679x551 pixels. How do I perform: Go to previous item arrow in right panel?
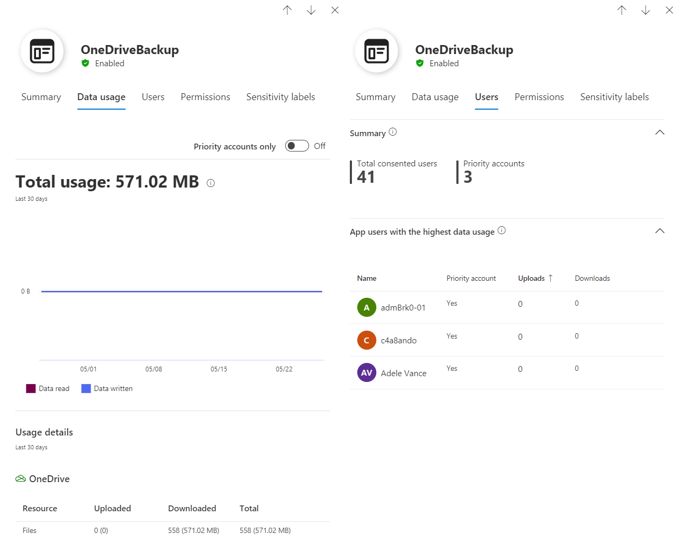click(x=622, y=10)
